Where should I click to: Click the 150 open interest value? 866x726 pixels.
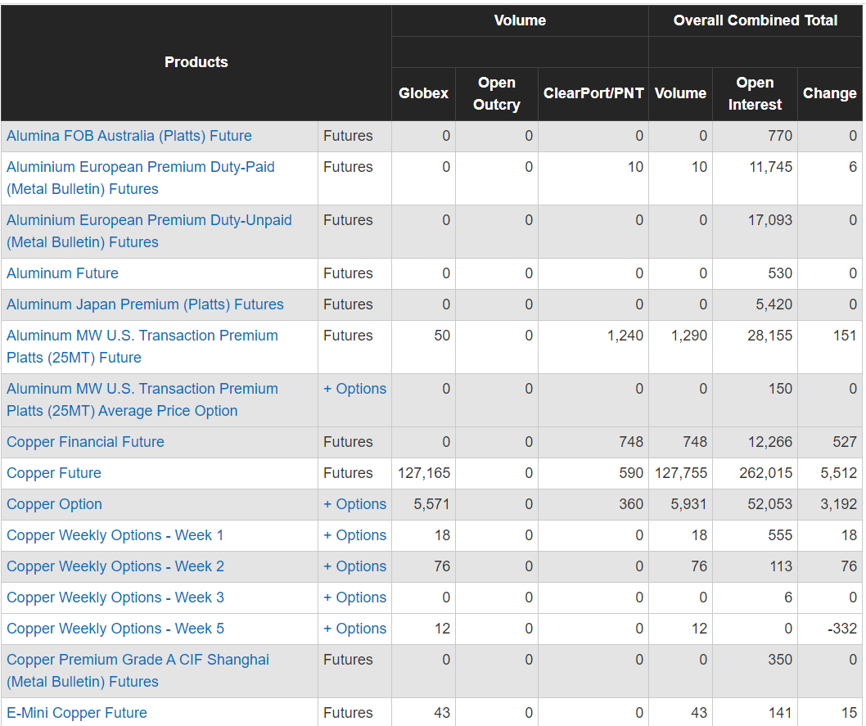pos(780,389)
